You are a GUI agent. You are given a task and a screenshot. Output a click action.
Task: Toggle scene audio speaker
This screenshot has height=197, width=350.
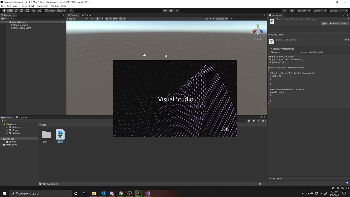click(x=102, y=19)
